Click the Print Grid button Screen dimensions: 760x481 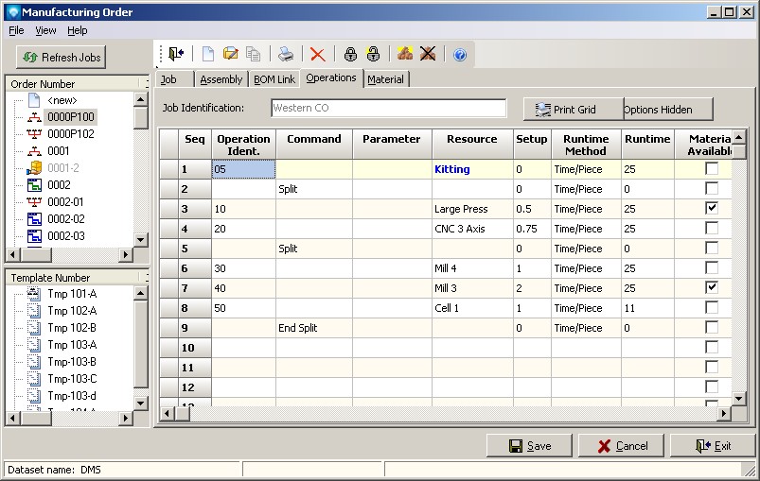point(574,110)
